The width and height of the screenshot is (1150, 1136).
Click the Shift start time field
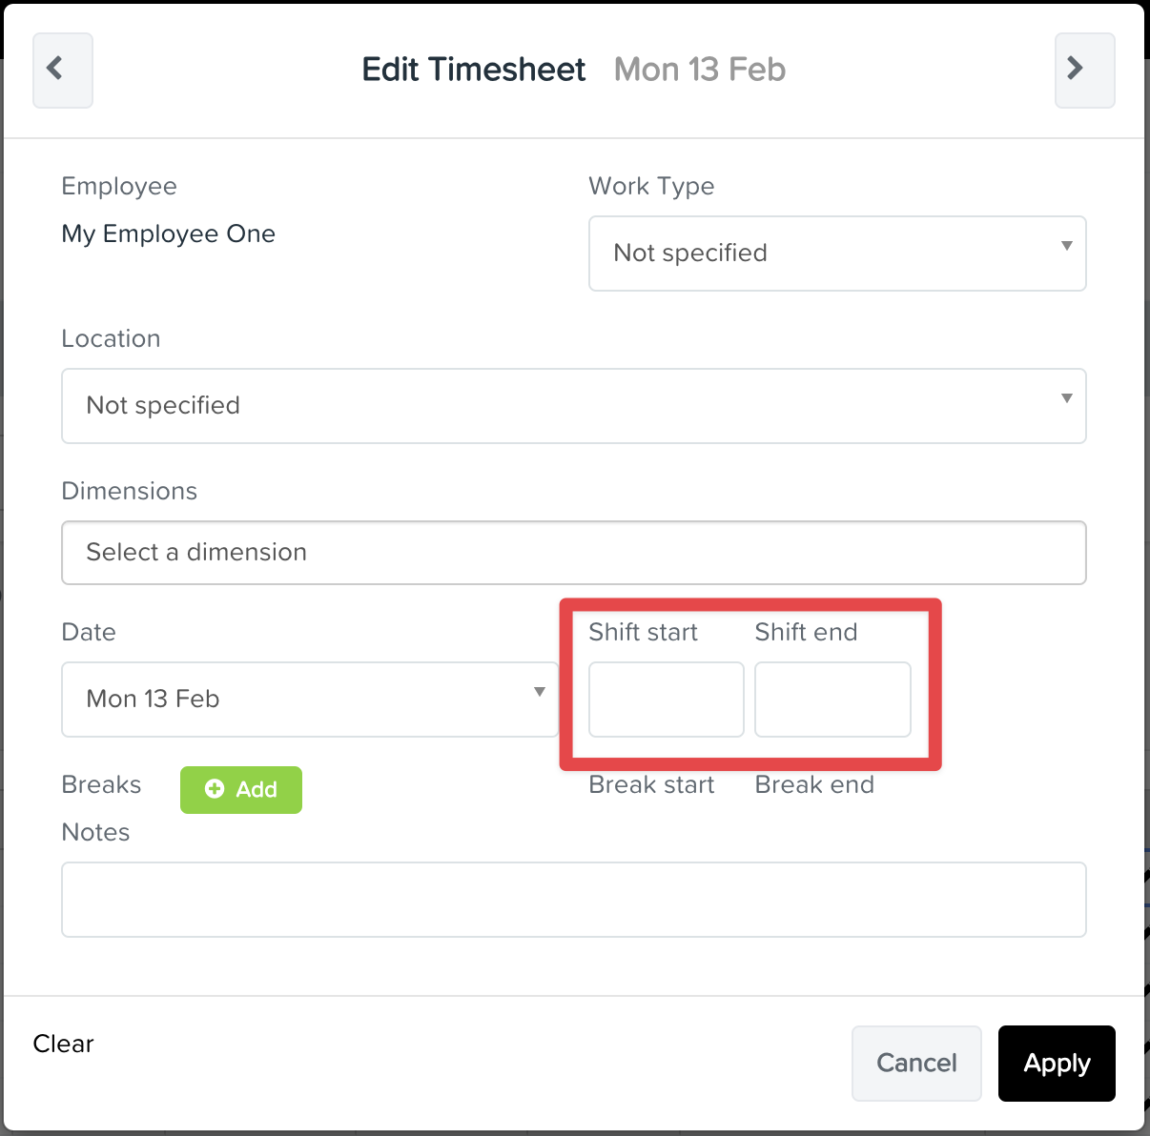click(665, 700)
